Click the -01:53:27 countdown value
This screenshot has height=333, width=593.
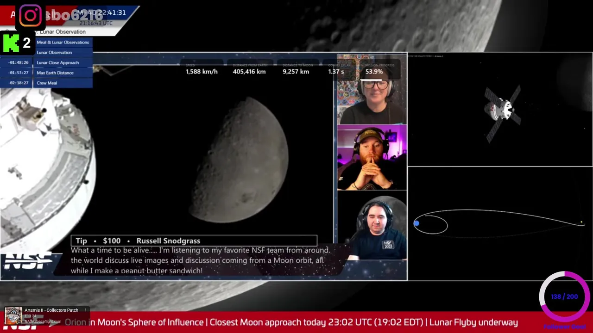click(x=19, y=73)
